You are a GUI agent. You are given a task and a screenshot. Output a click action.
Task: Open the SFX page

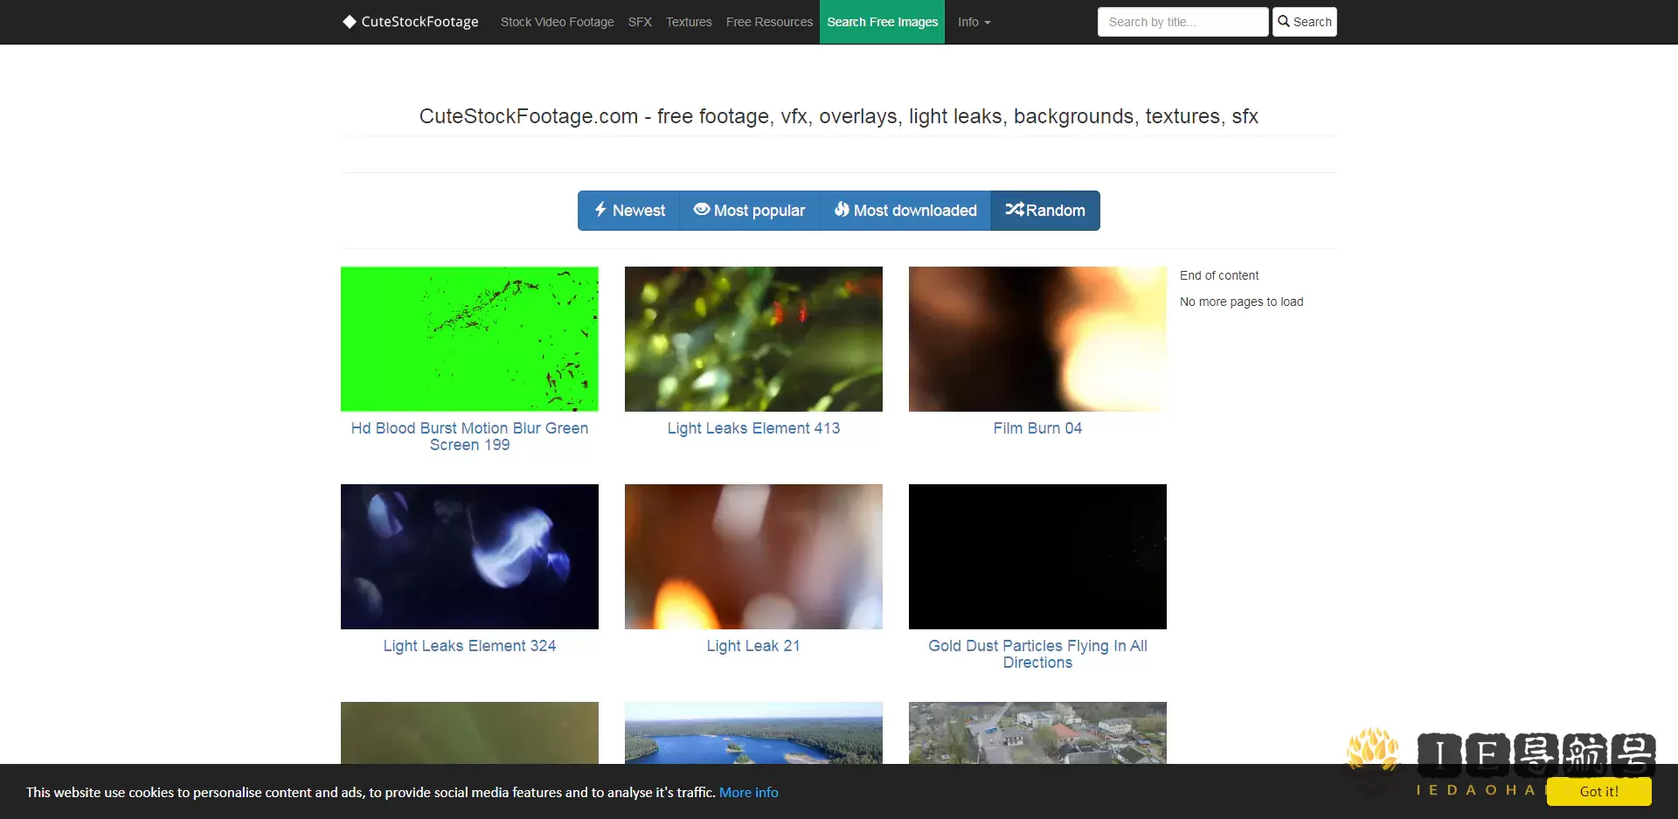(x=640, y=22)
